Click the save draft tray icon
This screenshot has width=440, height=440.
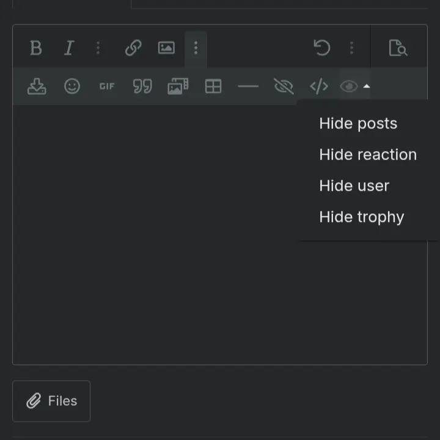point(37,86)
